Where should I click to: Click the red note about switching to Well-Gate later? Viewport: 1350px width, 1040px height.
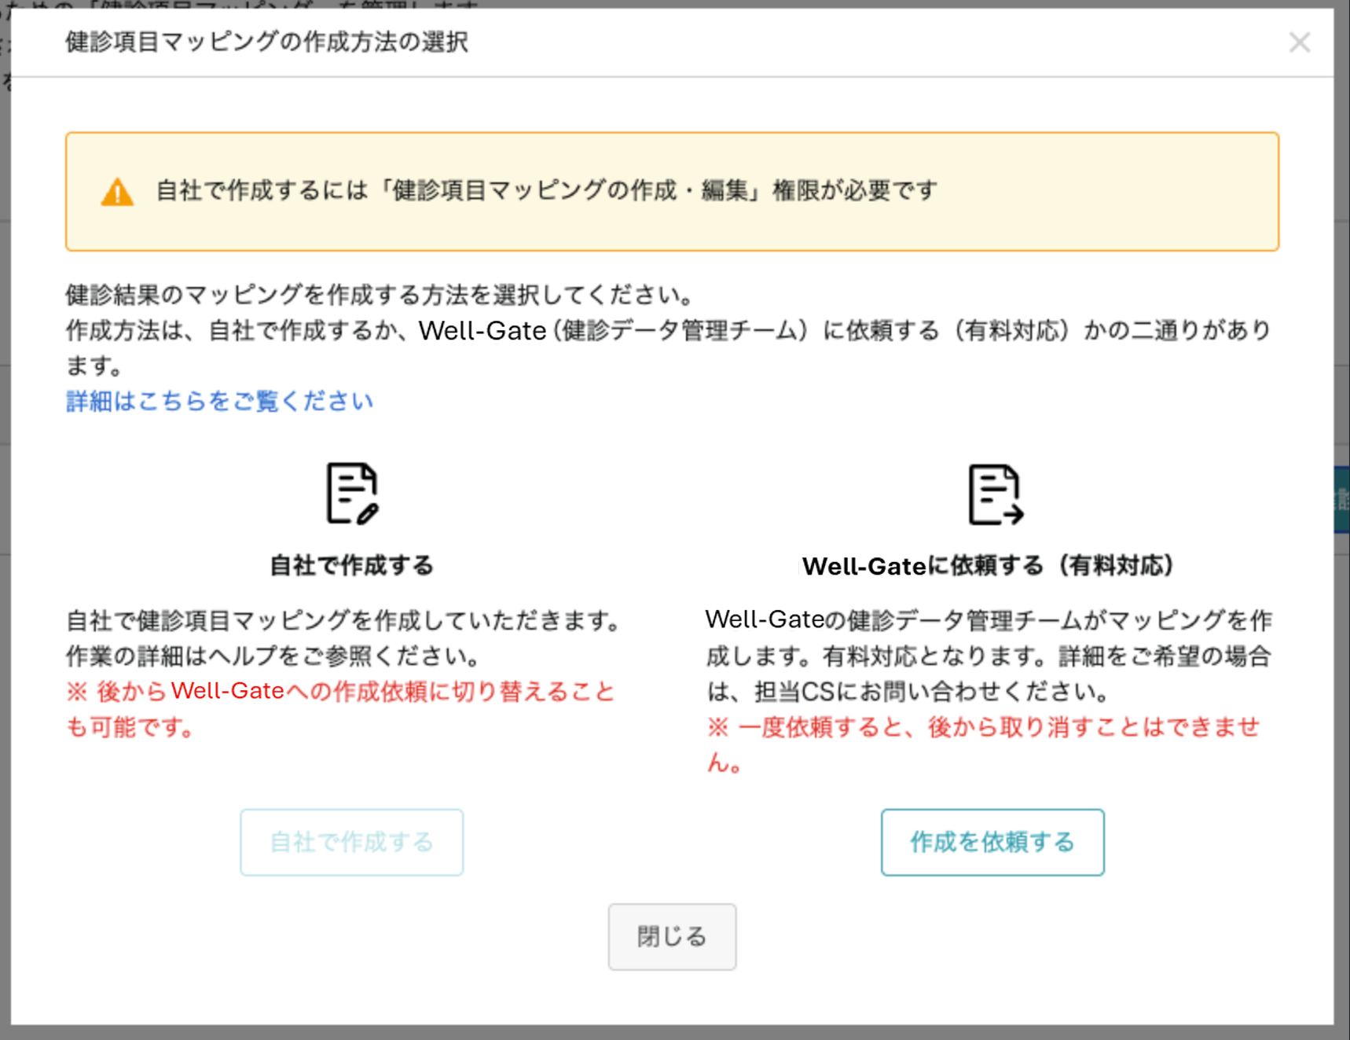(x=340, y=709)
